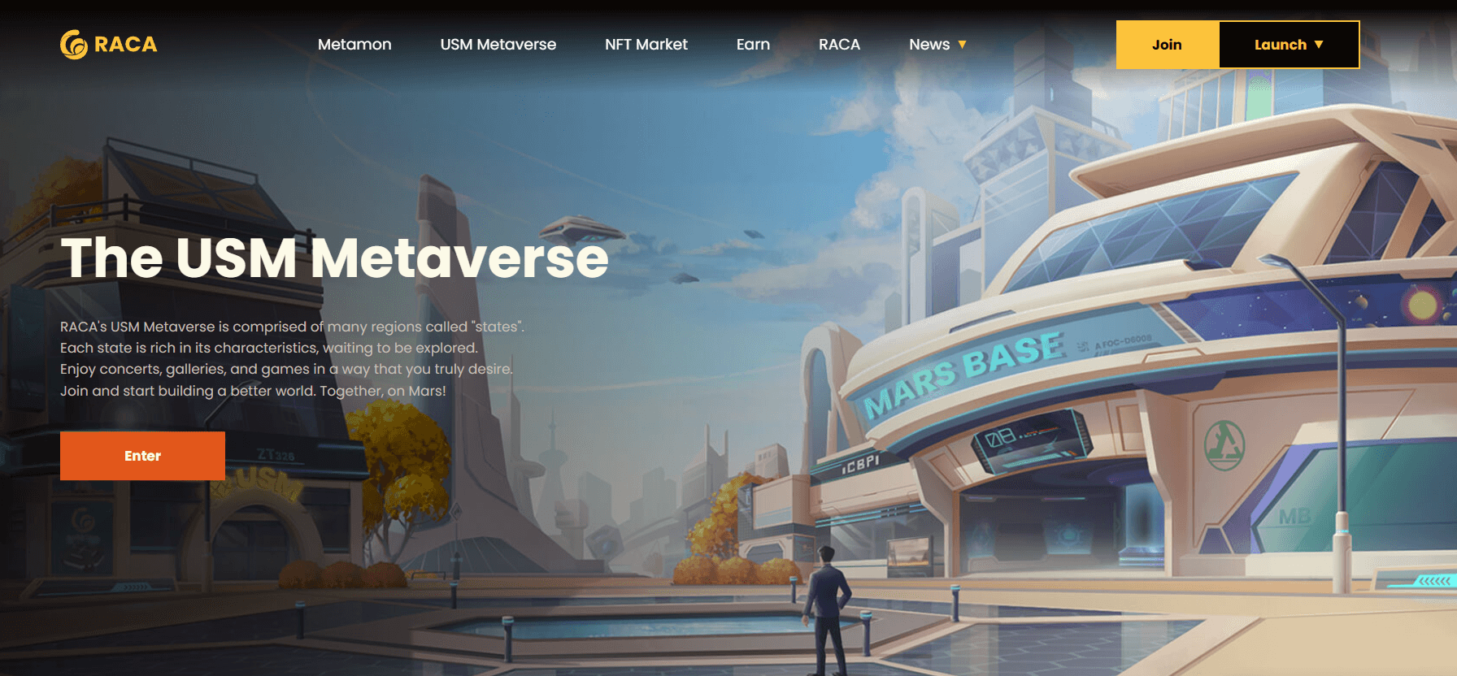The height and width of the screenshot is (676, 1457).
Task: Click the line 'Join and start building a better world'
Action: (x=253, y=391)
